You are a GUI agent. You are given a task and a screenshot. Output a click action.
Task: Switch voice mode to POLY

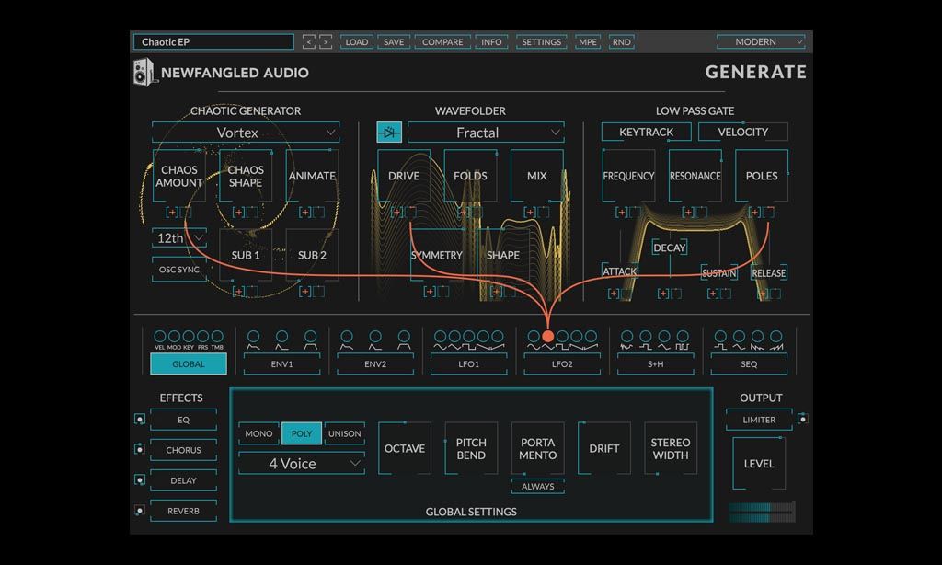(x=302, y=433)
